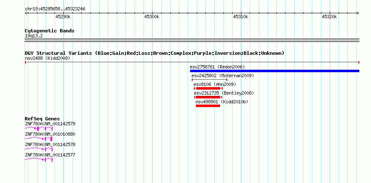371x183 pixels.
Task: Open the ZNF780A|NM_001142579 transcript label
Action: click(x=50, y=124)
